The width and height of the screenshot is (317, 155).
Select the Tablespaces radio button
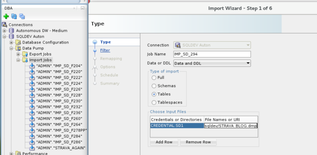click(154, 103)
